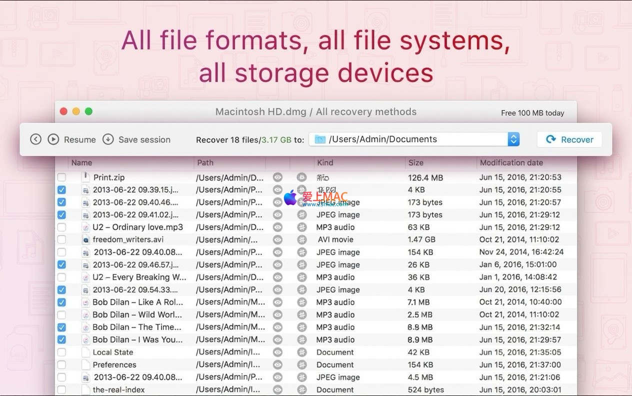Sort by Modification date column header
The width and height of the screenshot is (632, 396).
point(511,162)
